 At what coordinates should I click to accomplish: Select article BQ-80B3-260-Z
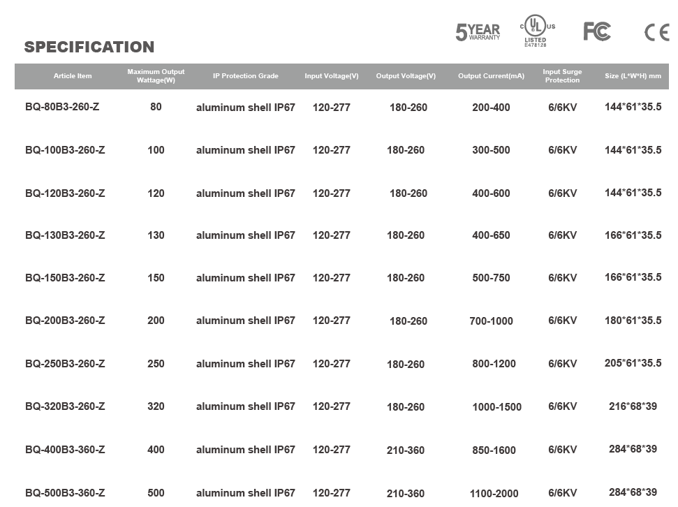[62, 107]
